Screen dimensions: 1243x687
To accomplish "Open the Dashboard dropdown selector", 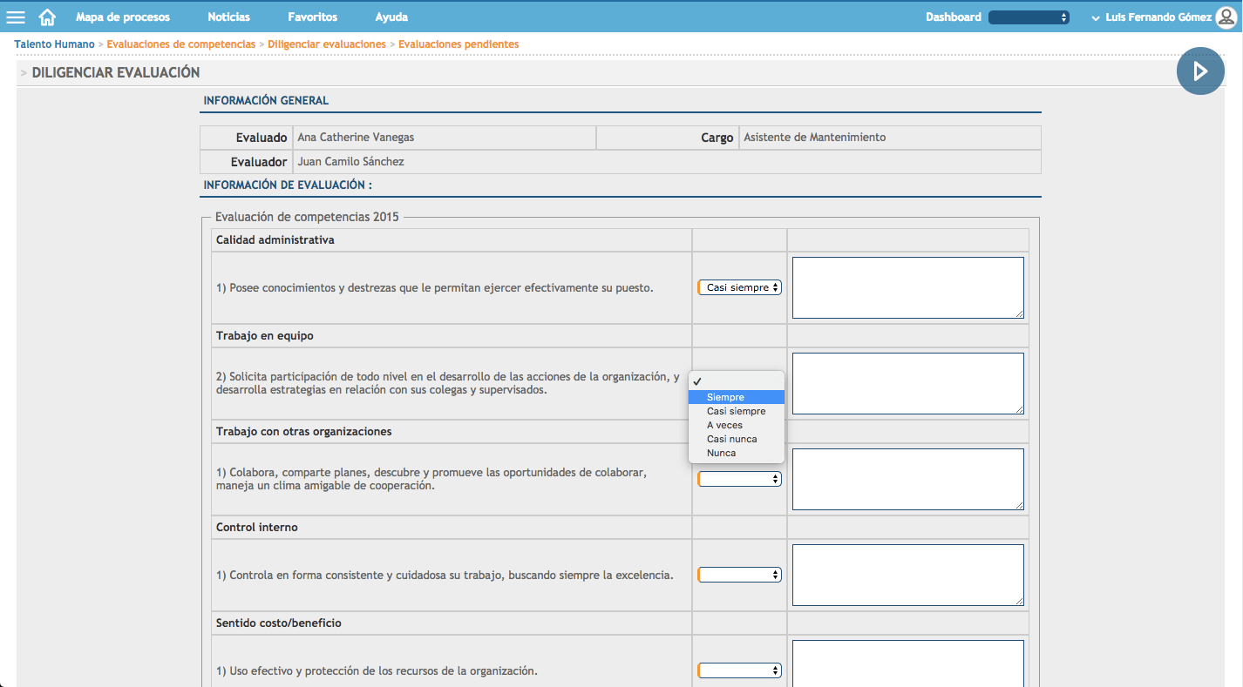I will tap(1029, 17).
